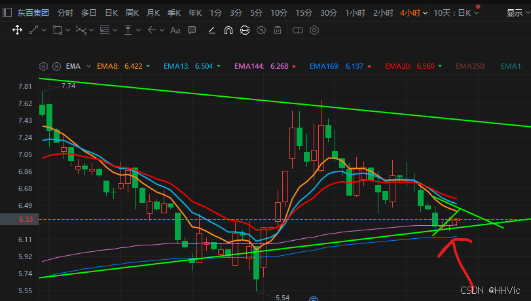Open the 显示 display dropdown

528,13
